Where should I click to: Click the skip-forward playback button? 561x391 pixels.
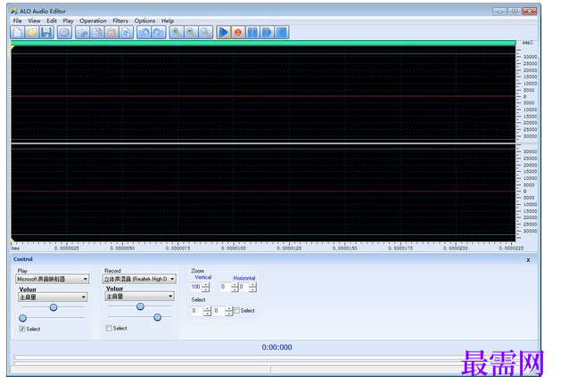(268, 33)
